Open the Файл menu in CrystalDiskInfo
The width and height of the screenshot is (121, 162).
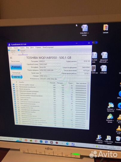(x=10, y=48)
